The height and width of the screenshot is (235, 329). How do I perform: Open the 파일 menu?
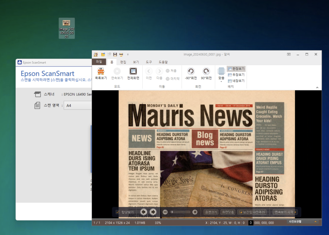[99, 62]
